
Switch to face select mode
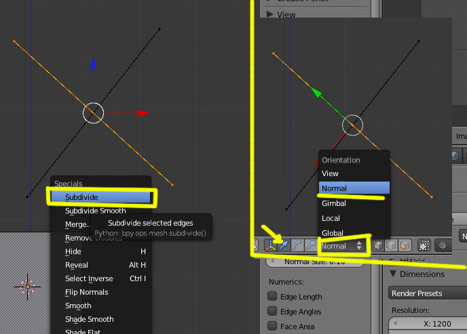tap(405, 245)
